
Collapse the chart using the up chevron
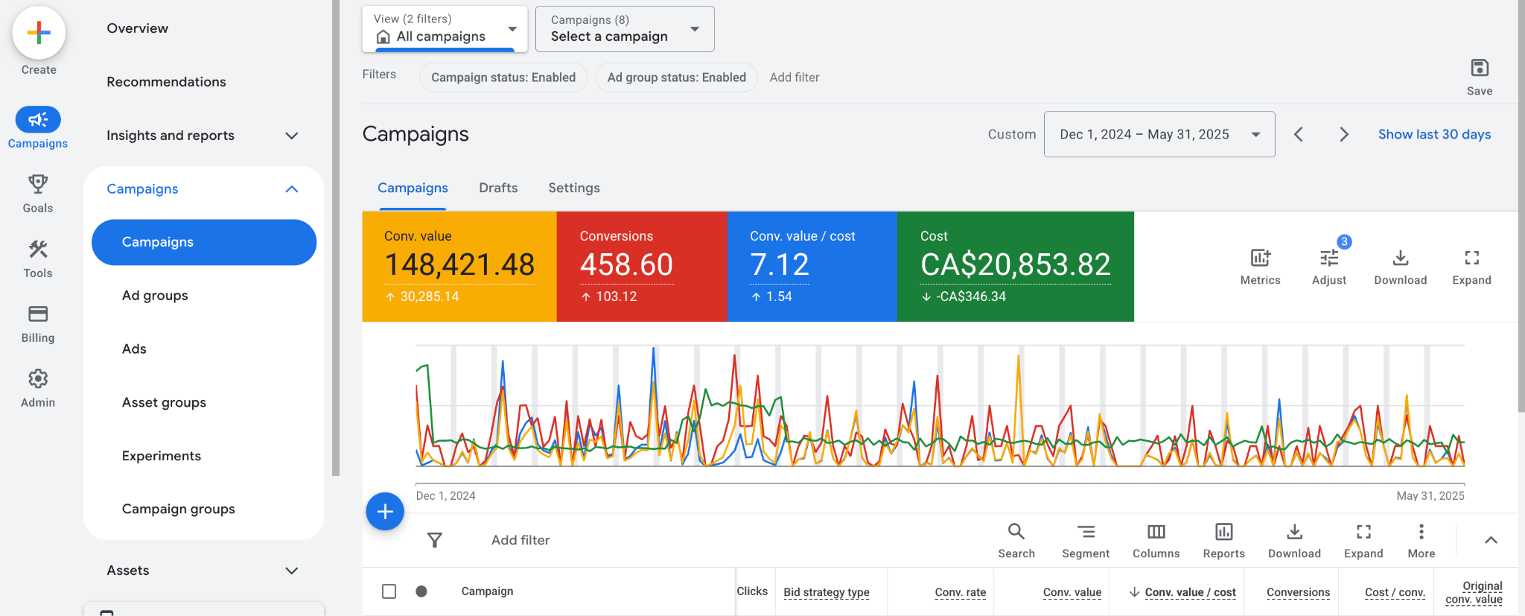(x=1491, y=540)
